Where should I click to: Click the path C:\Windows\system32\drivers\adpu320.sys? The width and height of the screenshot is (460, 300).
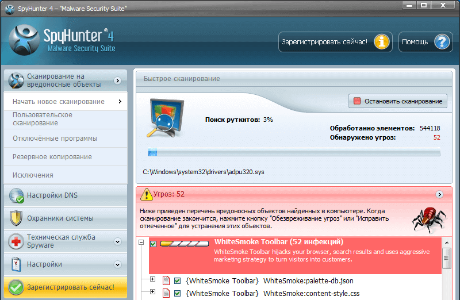204,172
